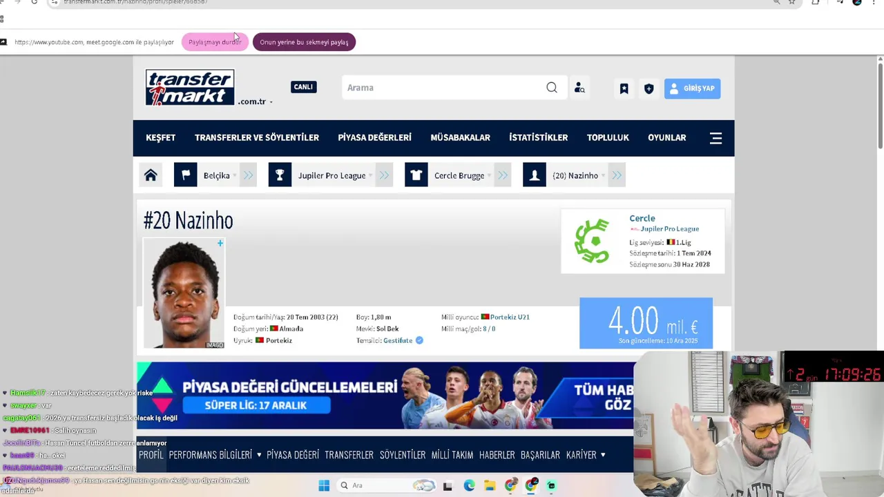Click Paylaşmayı durdur button
The width and height of the screenshot is (884, 497).
point(215,42)
